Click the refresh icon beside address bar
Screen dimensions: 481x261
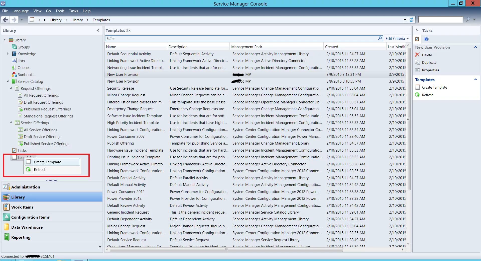(x=411, y=20)
